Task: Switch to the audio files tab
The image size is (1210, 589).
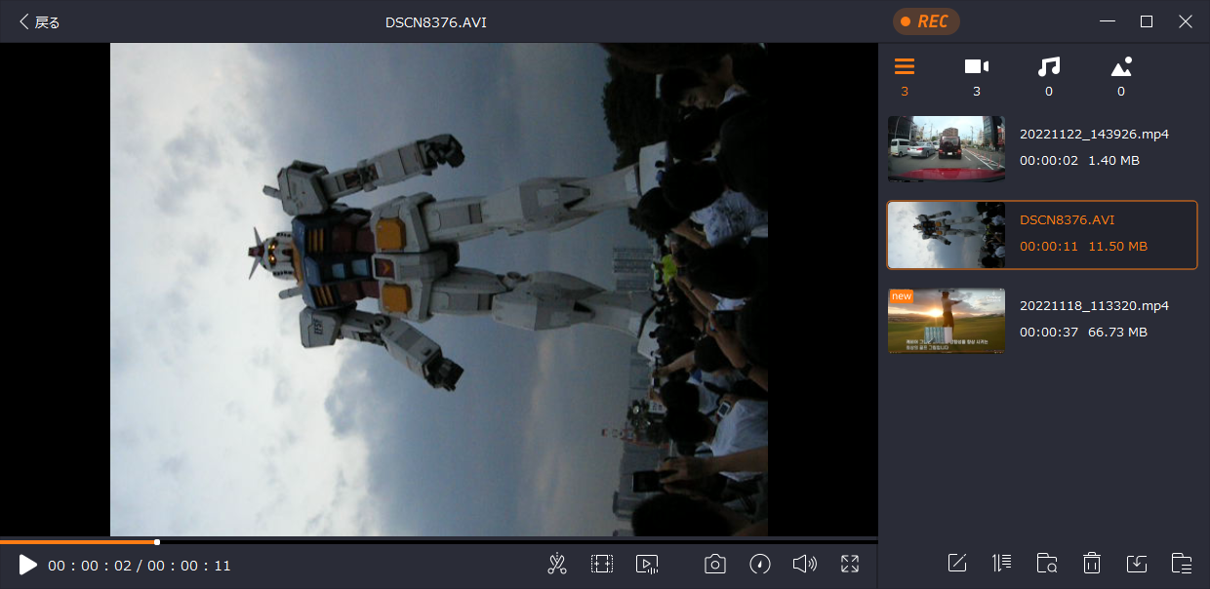Action: [x=1049, y=75]
